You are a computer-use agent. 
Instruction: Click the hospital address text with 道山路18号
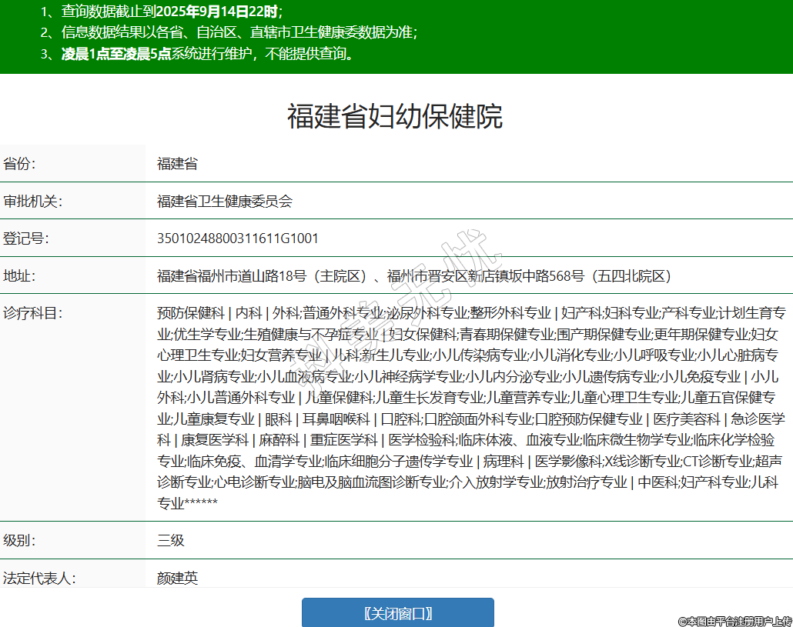coord(414,275)
